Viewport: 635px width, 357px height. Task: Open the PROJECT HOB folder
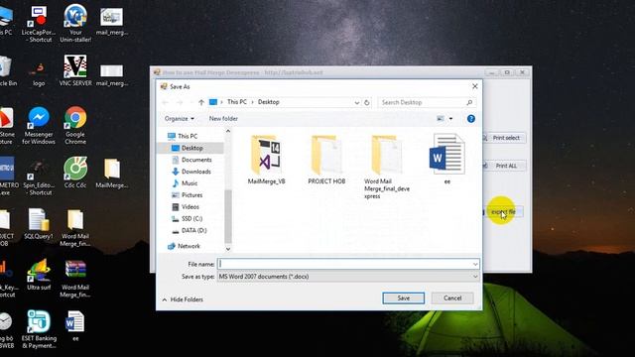[x=326, y=159]
